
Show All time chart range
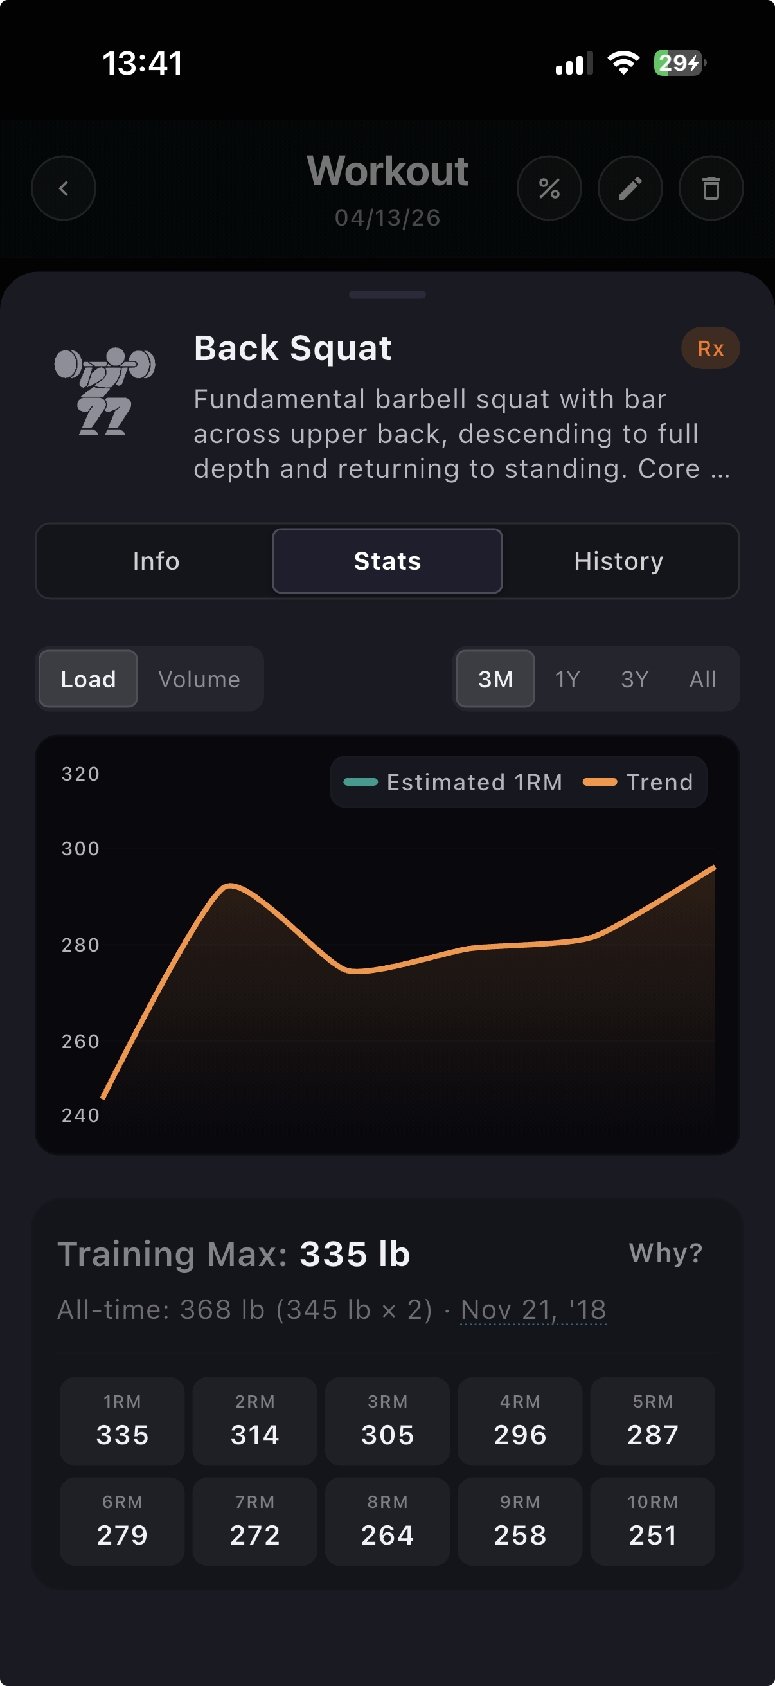tap(702, 680)
